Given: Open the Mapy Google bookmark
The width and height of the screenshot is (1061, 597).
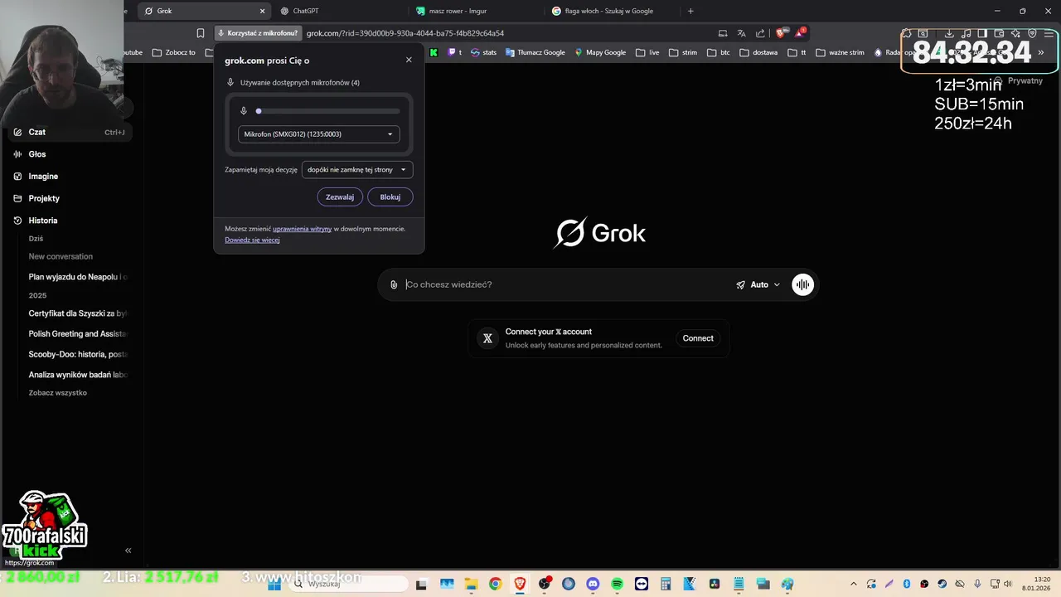Looking at the screenshot, I should [601, 52].
